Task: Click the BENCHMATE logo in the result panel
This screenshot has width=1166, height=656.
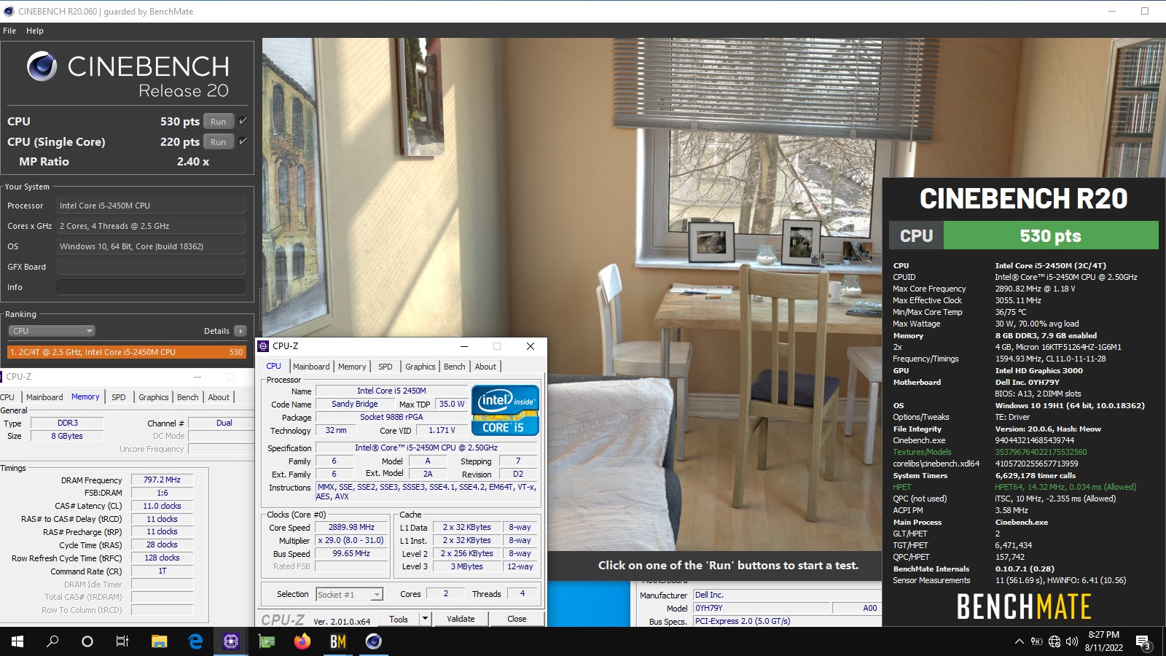Action: click(x=1023, y=606)
